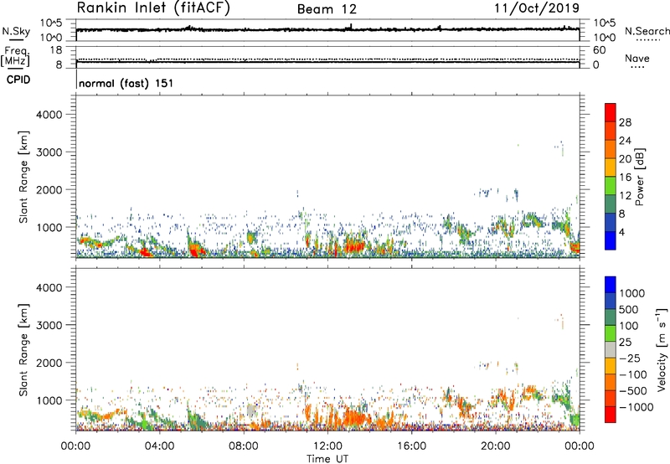The height and width of the screenshot is (464, 670).
Task: Pick the blue top segment of velocity colorbar
Action: coord(611,285)
